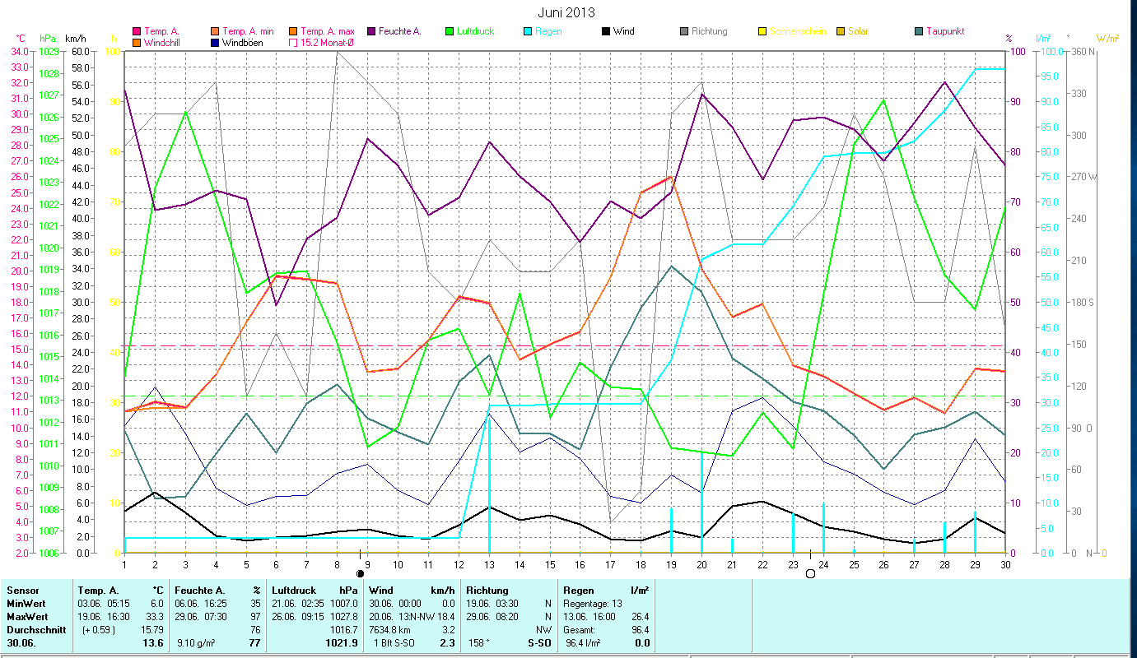Click the "Windböen" legend label
Screen dimensions: 1137x658
(243, 42)
